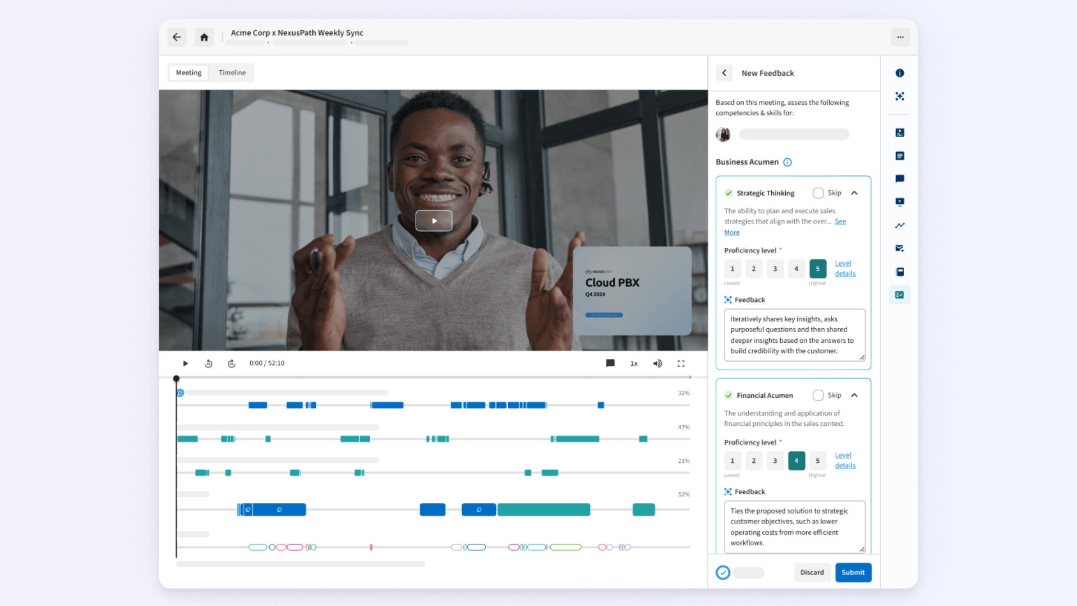
Task: Collapse the Financial Acumen section
Action: pyautogui.click(x=854, y=396)
